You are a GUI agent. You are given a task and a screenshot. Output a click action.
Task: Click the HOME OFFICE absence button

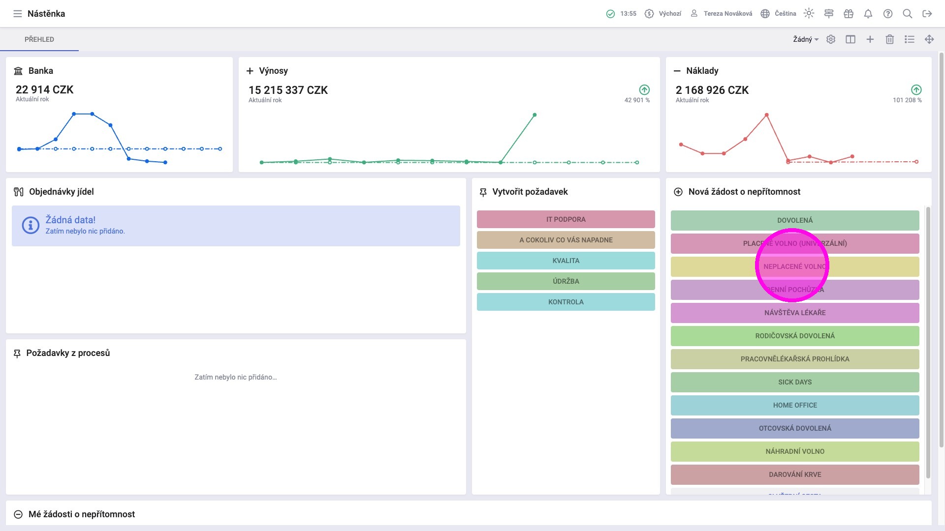[794, 405]
